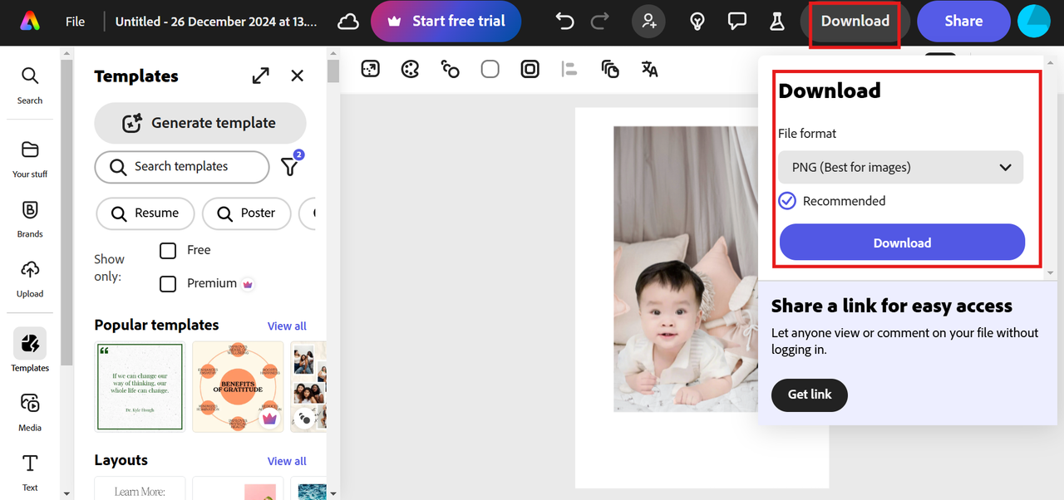Image resolution: width=1064 pixels, height=500 pixels.
Task: Click the align objects icon
Action: [x=569, y=69]
